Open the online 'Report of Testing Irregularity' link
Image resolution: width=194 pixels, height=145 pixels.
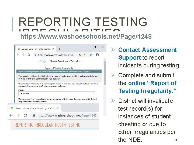(147, 87)
